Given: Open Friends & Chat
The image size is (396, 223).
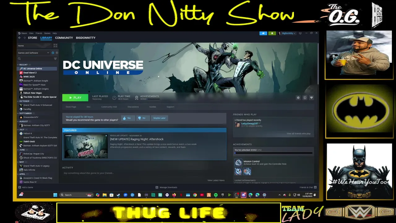Looking at the screenshot, I should (308, 187).
